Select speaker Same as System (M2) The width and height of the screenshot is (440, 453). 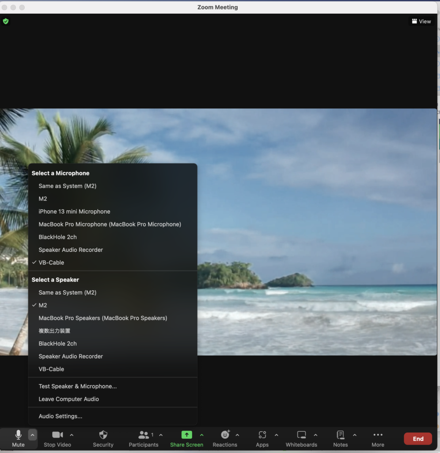[x=113, y=292]
